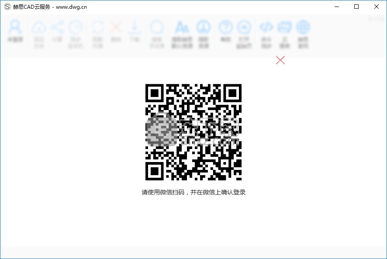The width and height of the screenshot is (387, 259).
Task: Click the WeChat login QR code
Action: pyautogui.click(x=193, y=132)
